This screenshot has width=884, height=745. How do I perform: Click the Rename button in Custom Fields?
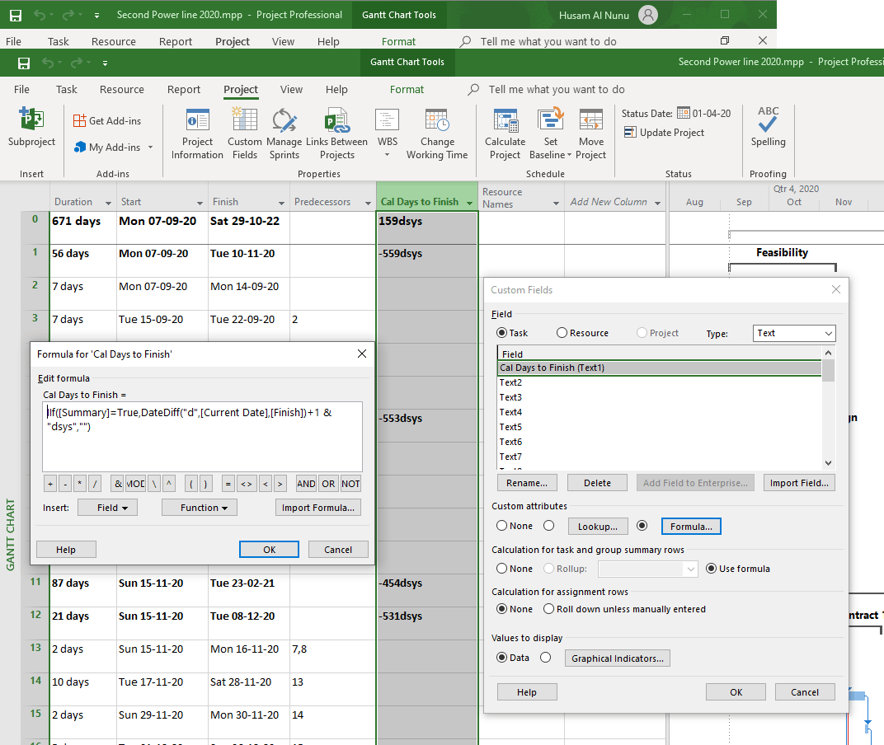[x=527, y=483]
